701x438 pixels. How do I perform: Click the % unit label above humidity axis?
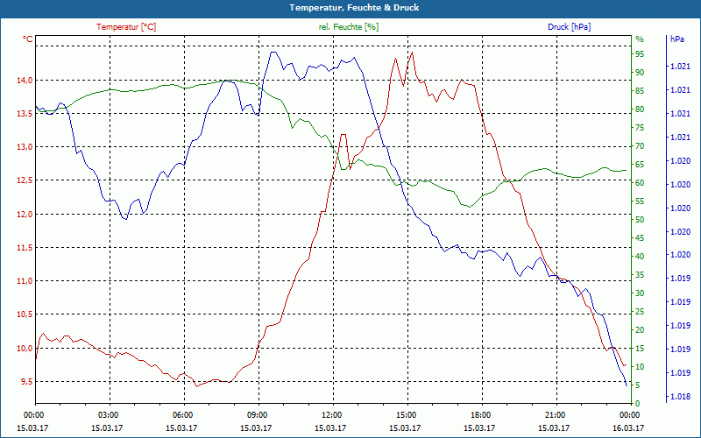tap(640, 39)
